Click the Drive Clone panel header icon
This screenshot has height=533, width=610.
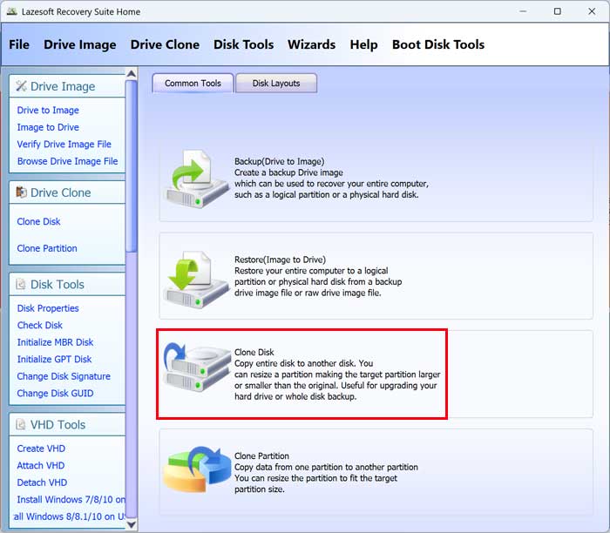pyautogui.click(x=21, y=192)
